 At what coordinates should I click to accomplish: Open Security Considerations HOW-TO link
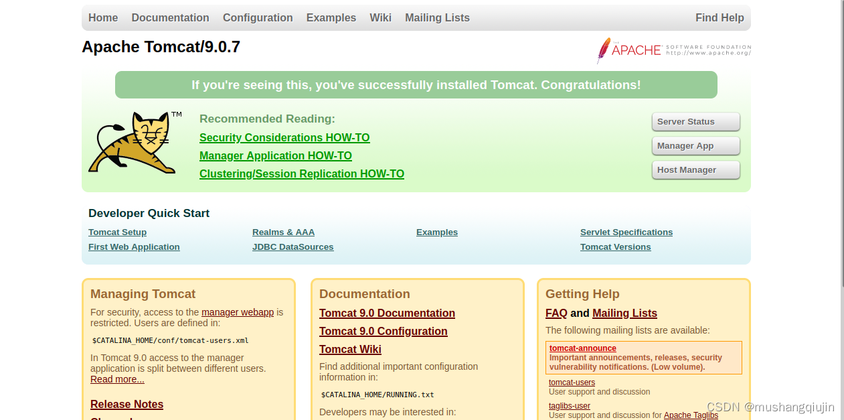point(284,137)
